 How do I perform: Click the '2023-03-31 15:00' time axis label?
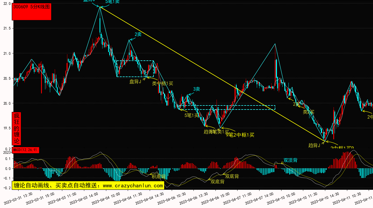pos(40,198)
